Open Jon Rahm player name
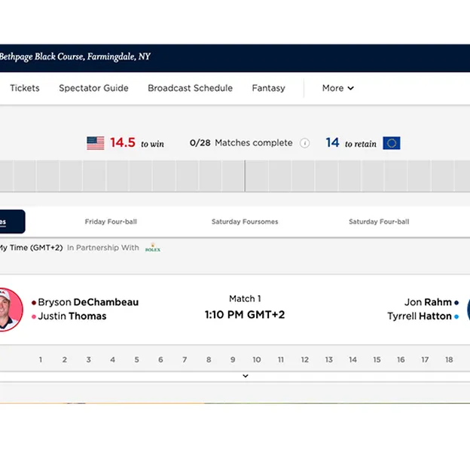 coord(428,302)
